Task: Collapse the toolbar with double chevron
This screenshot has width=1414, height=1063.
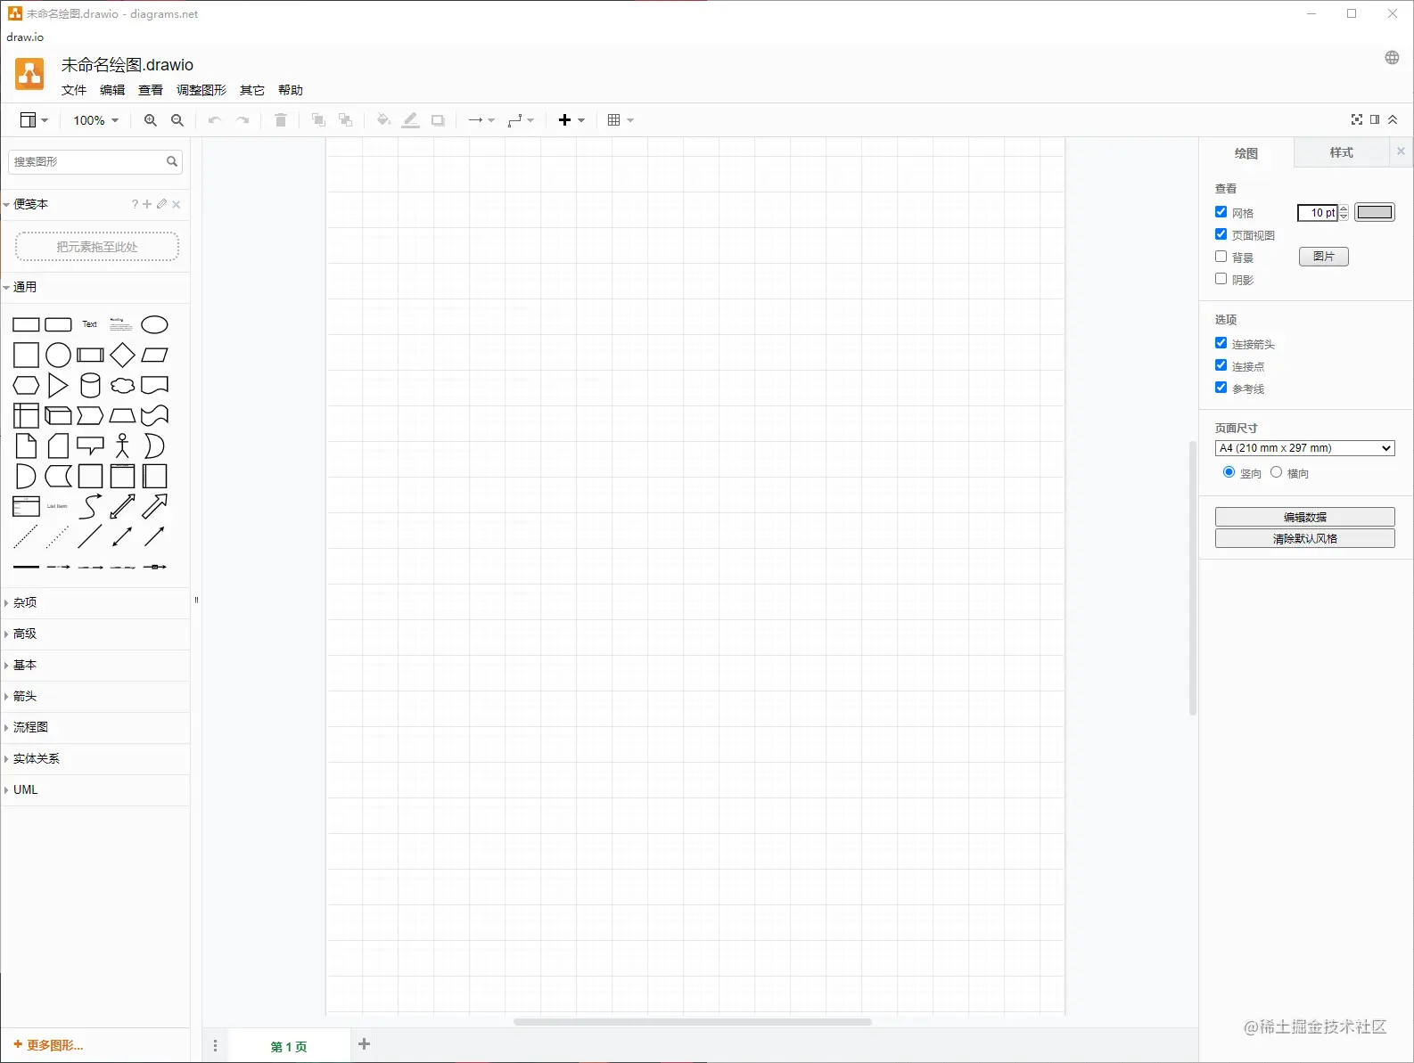Action: pyautogui.click(x=1393, y=119)
